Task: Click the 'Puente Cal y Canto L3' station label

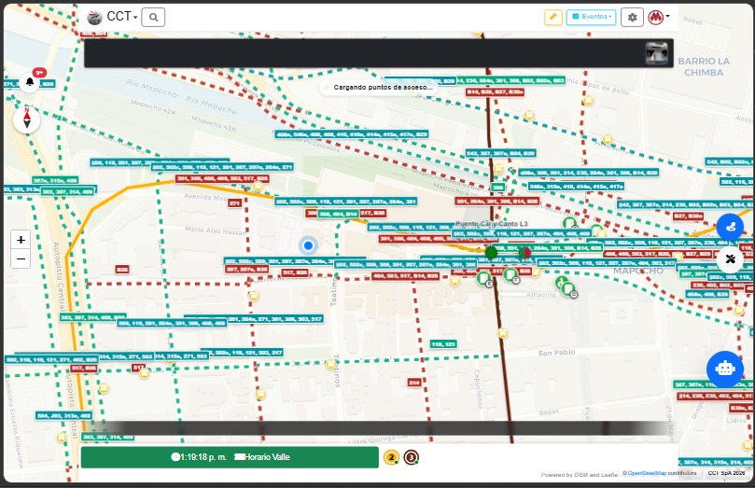Action: click(x=491, y=224)
